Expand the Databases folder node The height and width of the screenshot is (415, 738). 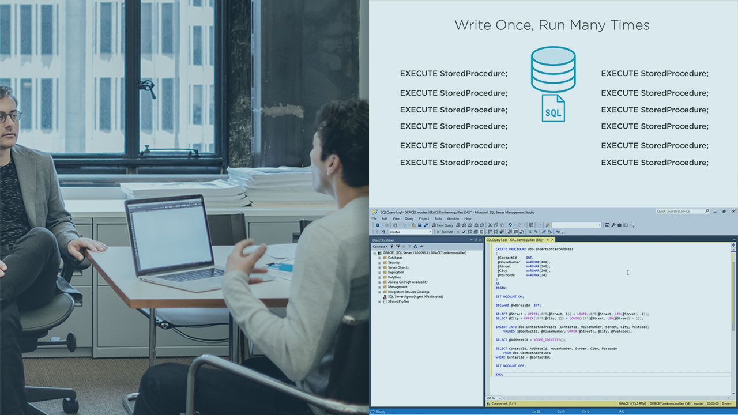pos(379,258)
